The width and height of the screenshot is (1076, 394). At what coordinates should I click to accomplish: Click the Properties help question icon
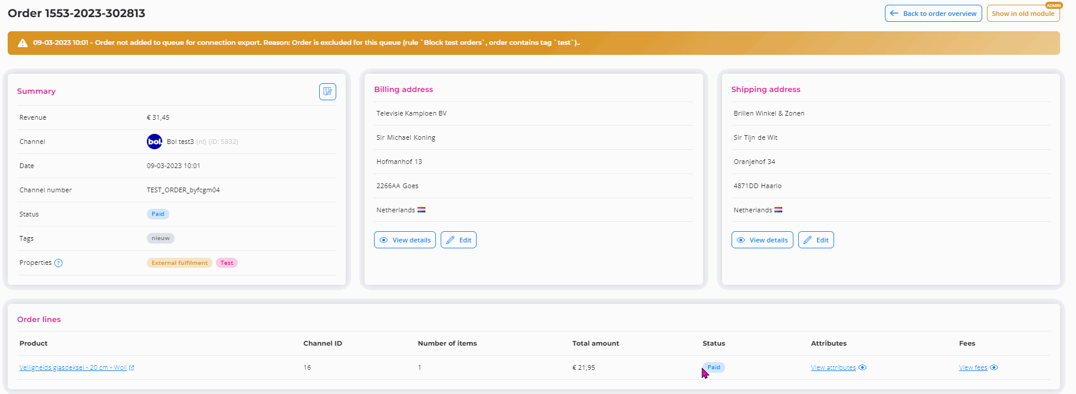pyautogui.click(x=58, y=263)
